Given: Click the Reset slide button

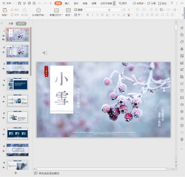Looking at the screenshot, I should pyautogui.click(x=78, y=10).
